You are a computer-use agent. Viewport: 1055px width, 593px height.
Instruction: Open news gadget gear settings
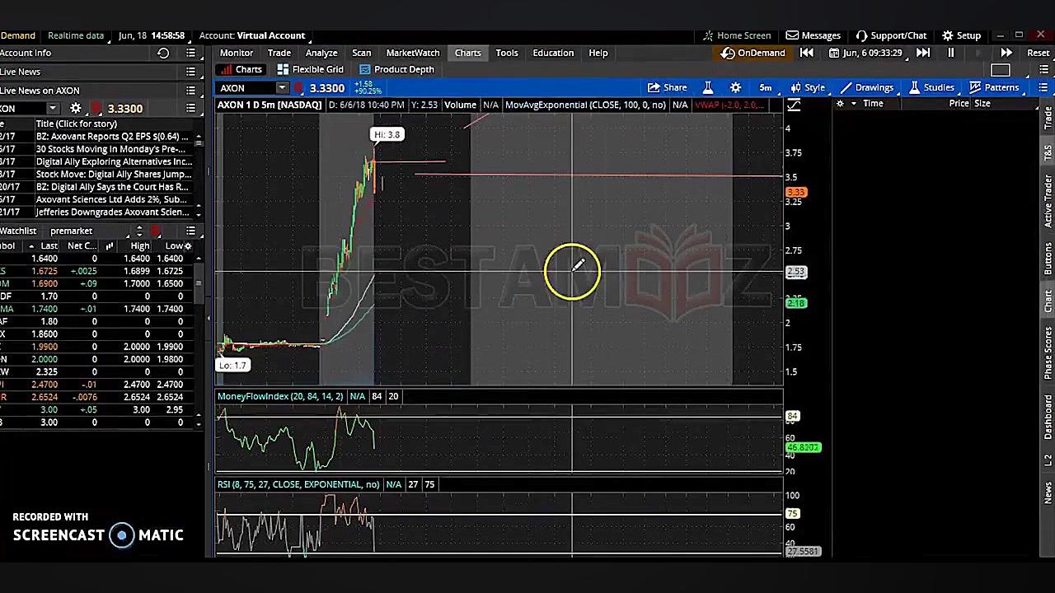(75, 109)
